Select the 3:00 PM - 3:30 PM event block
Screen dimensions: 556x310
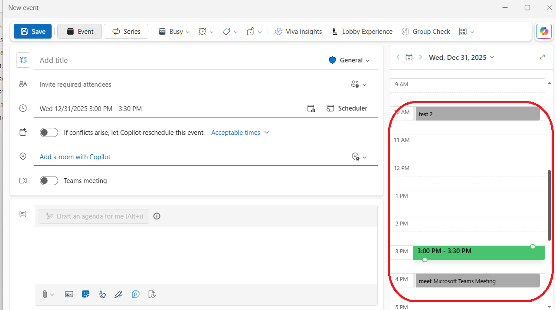click(x=479, y=253)
